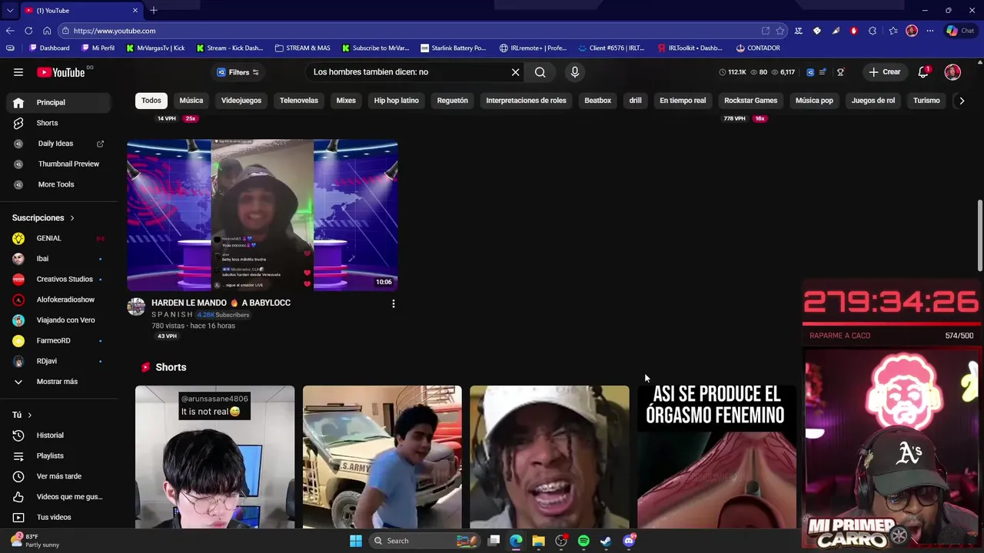
Task: Open Copilot Chat in browser
Action: (x=961, y=31)
